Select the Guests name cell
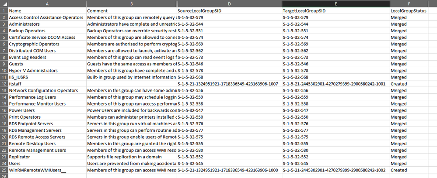The width and height of the screenshot is (437, 178). [x=47, y=64]
